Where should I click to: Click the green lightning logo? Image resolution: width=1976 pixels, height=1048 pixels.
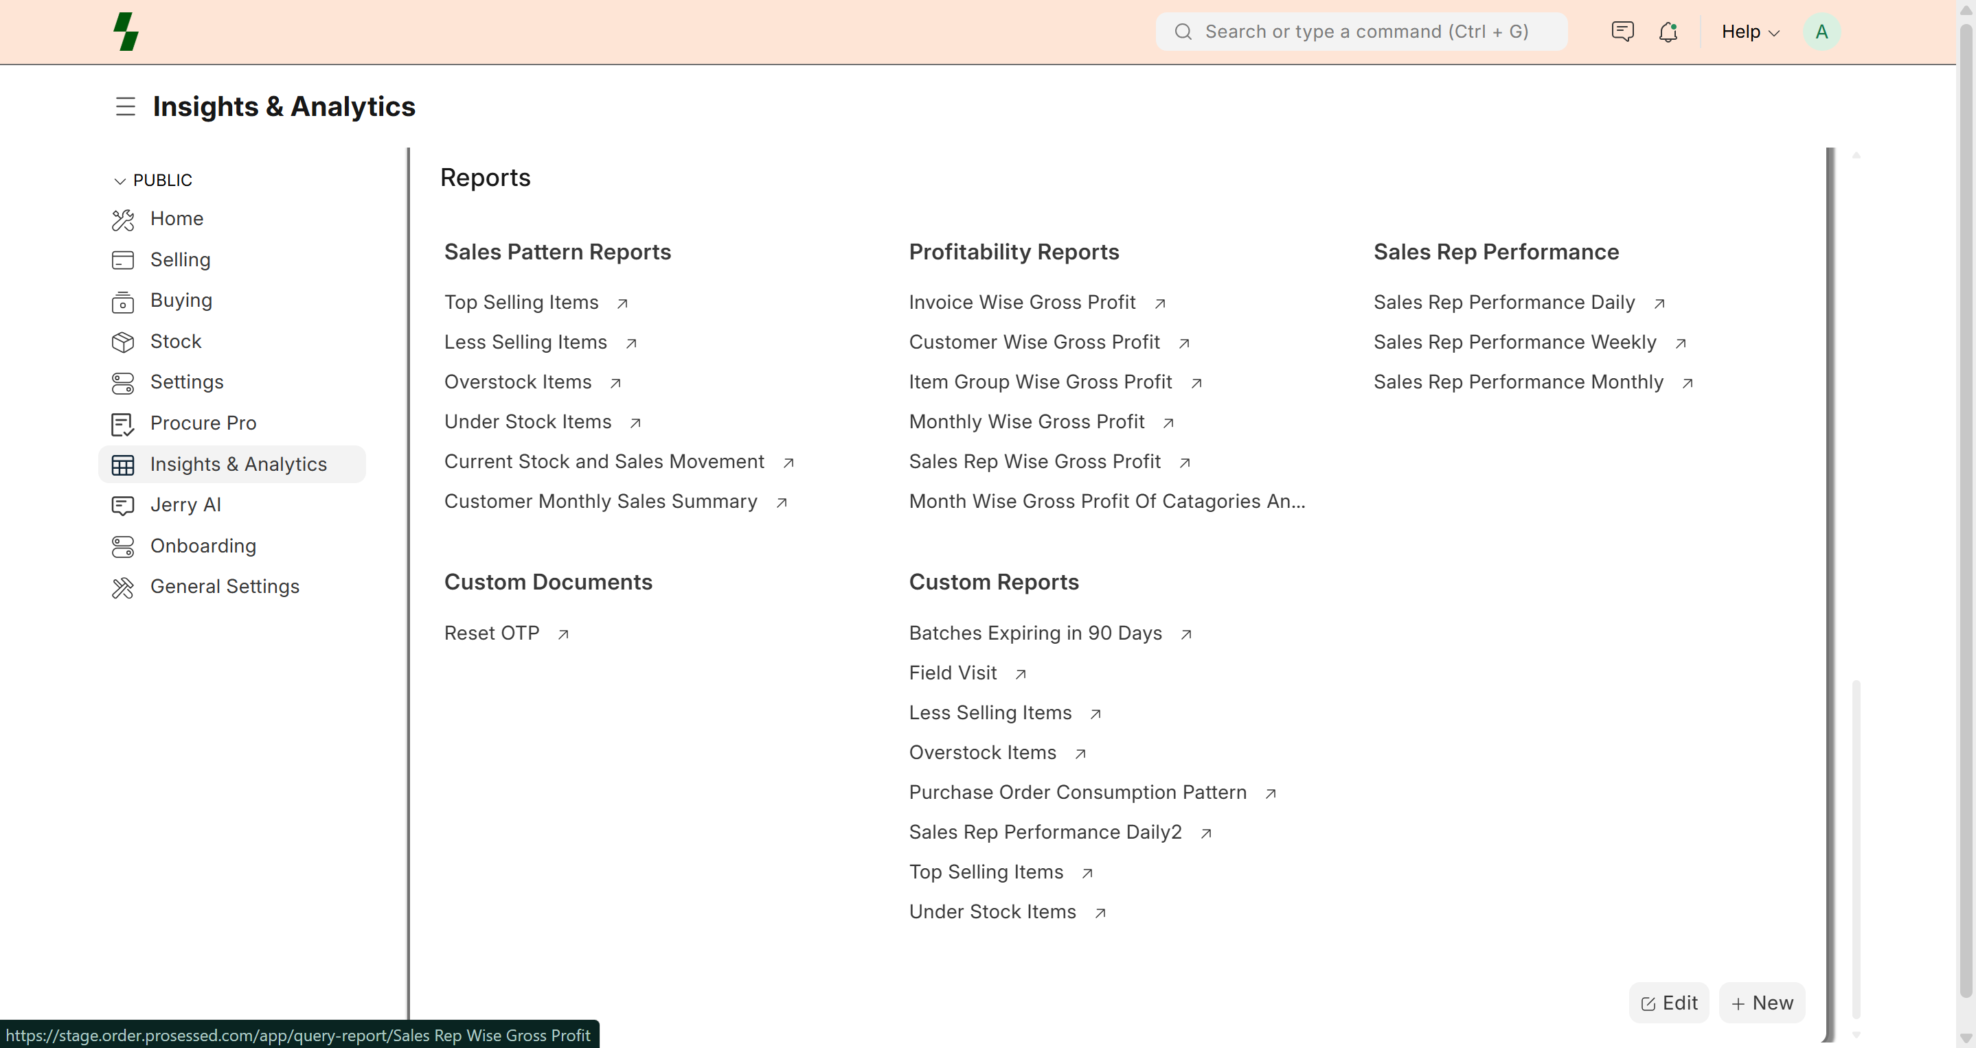(126, 32)
